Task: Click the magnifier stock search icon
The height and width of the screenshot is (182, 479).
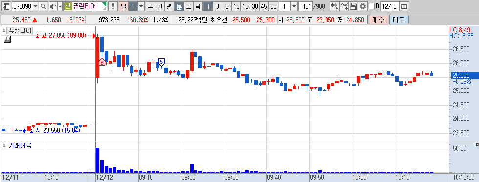Action: click(x=43, y=6)
